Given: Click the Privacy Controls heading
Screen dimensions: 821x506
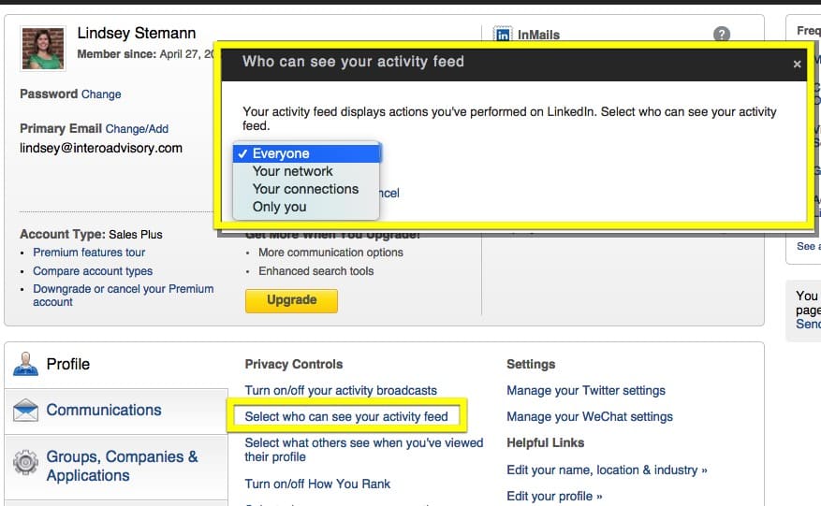Looking at the screenshot, I should coord(294,364).
